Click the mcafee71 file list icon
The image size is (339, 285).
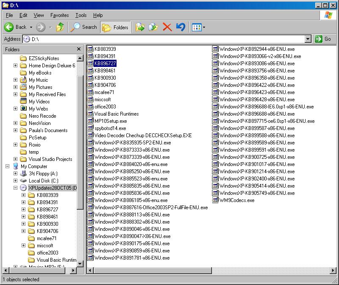pos(90,92)
